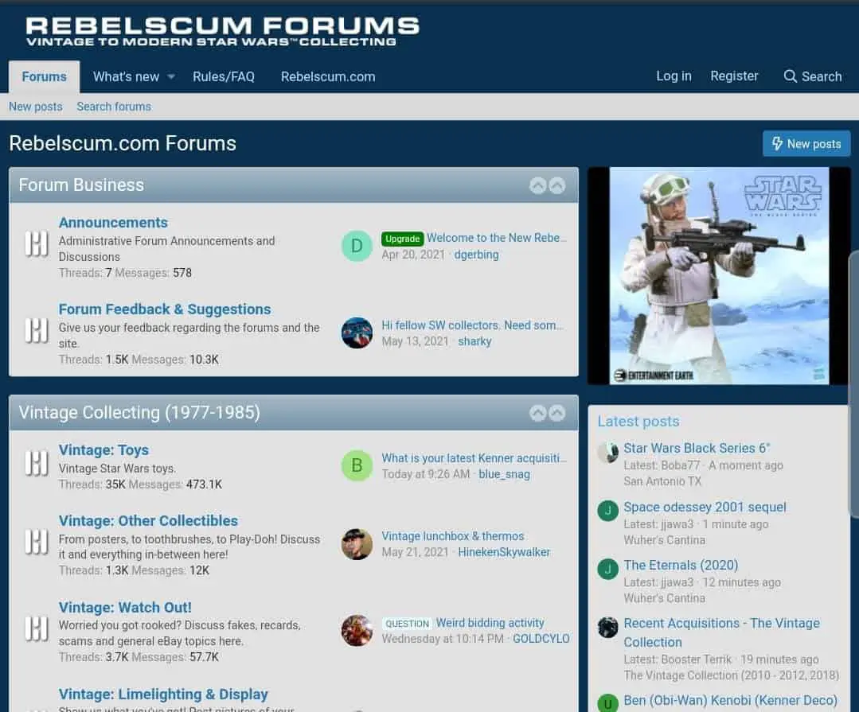Click avatar beside Star Wars Black Series 6" post
This screenshot has width=859, height=712.
607,453
